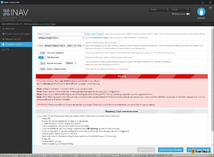Open the settings gear icon
Screen dimensions: 214x157
click(x=211, y=8)
